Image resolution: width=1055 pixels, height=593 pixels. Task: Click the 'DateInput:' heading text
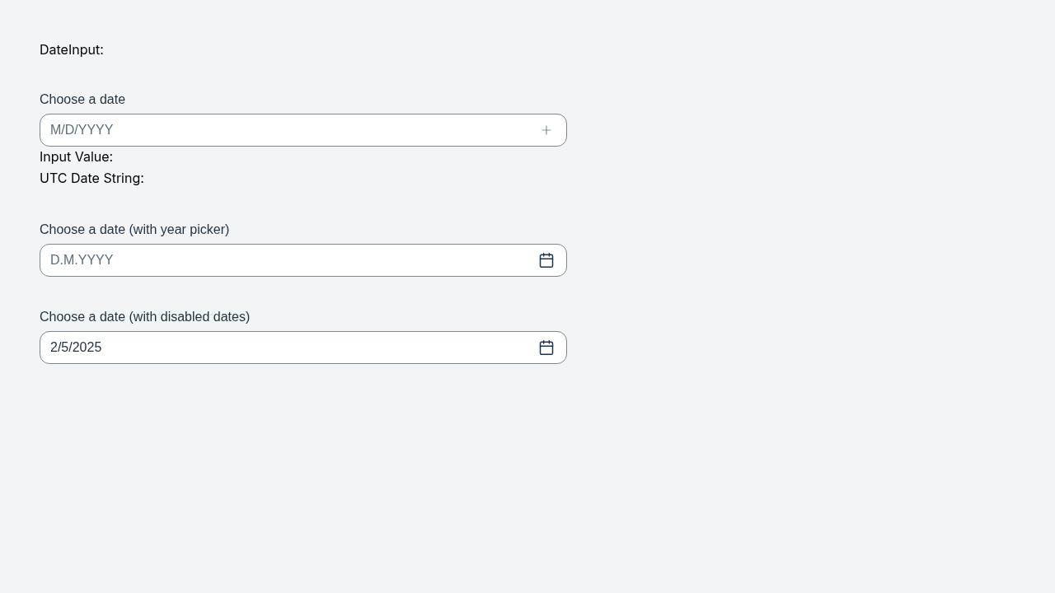pyautogui.click(x=72, y=49)
